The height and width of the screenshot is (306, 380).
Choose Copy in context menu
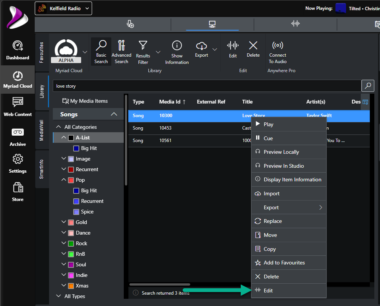pyautogui.click(x=289, y=249)
